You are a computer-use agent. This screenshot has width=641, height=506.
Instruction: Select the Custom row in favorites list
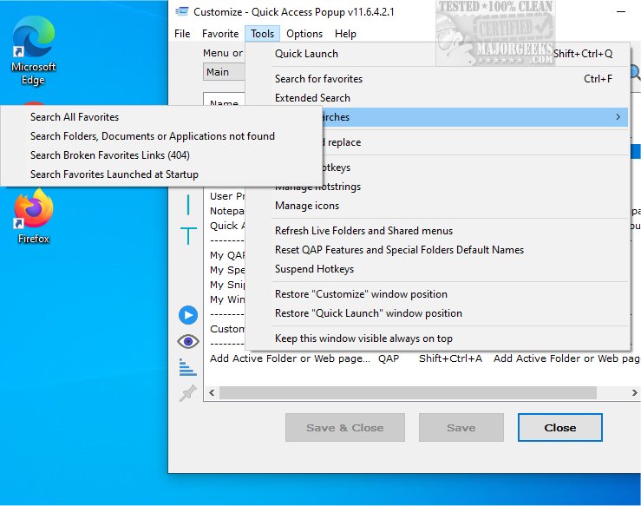click(x=227, y=329)
